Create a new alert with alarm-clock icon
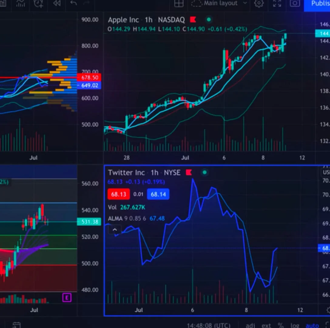This screenshot has height=328, width=330. click(38, 3)
